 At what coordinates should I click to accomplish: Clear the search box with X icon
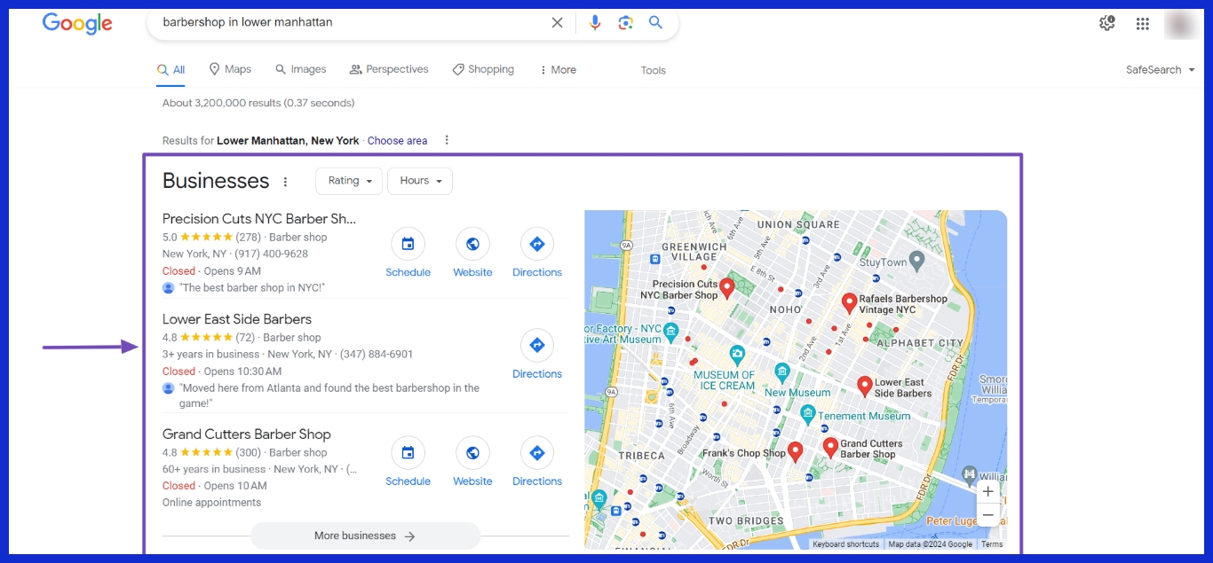click(x=557, y=23)
